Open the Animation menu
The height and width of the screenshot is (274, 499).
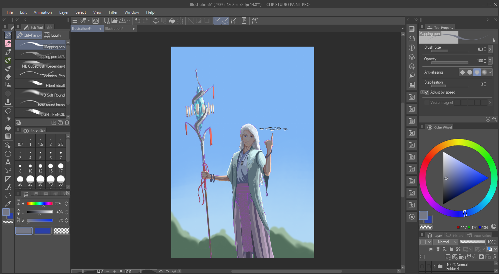43,12
